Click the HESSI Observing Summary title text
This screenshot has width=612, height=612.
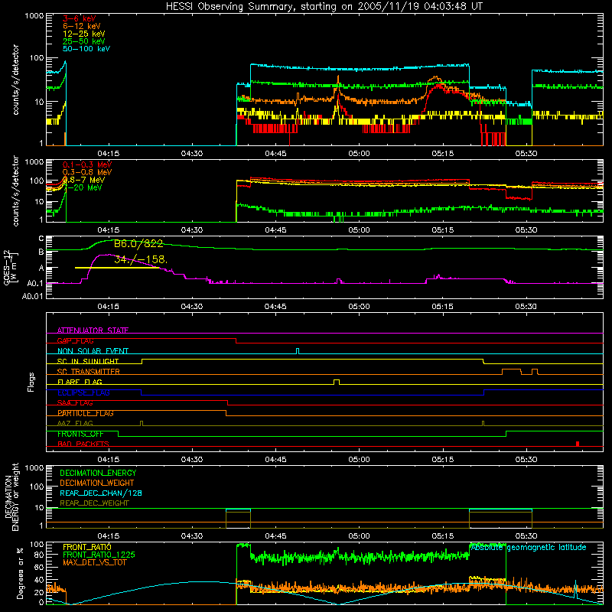pyautogui.click(x=324, y=7)
